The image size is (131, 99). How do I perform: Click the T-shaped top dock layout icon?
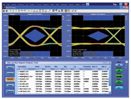click(x=56, y=11)
